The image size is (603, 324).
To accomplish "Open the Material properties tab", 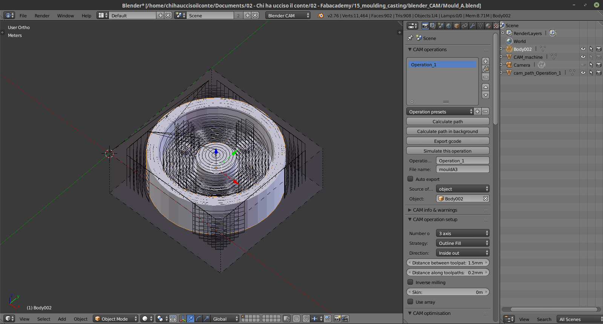I will pos(488,26).
